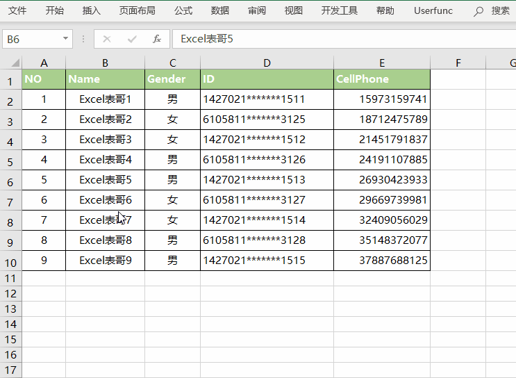Click the CellPhone header cell
The image size is (516, 378).
click(382, 79)
